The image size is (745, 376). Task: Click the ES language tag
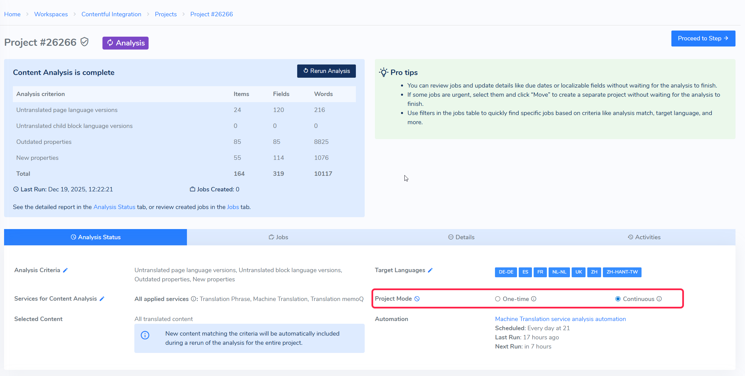click(x=525, y=272)
